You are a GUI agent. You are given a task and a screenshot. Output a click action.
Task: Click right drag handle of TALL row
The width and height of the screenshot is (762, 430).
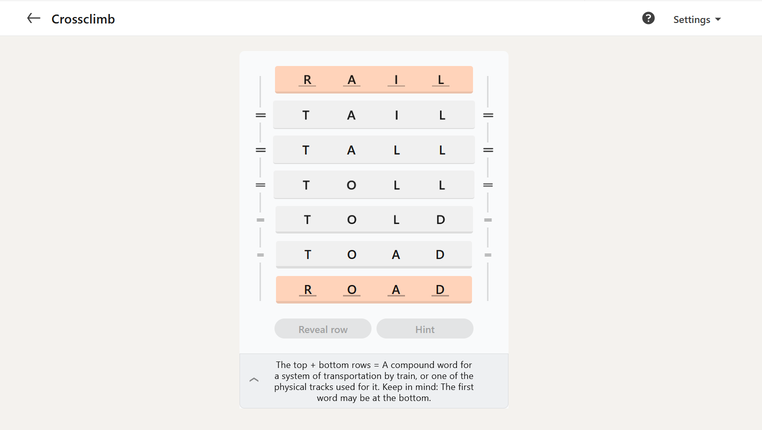point(488,150)
